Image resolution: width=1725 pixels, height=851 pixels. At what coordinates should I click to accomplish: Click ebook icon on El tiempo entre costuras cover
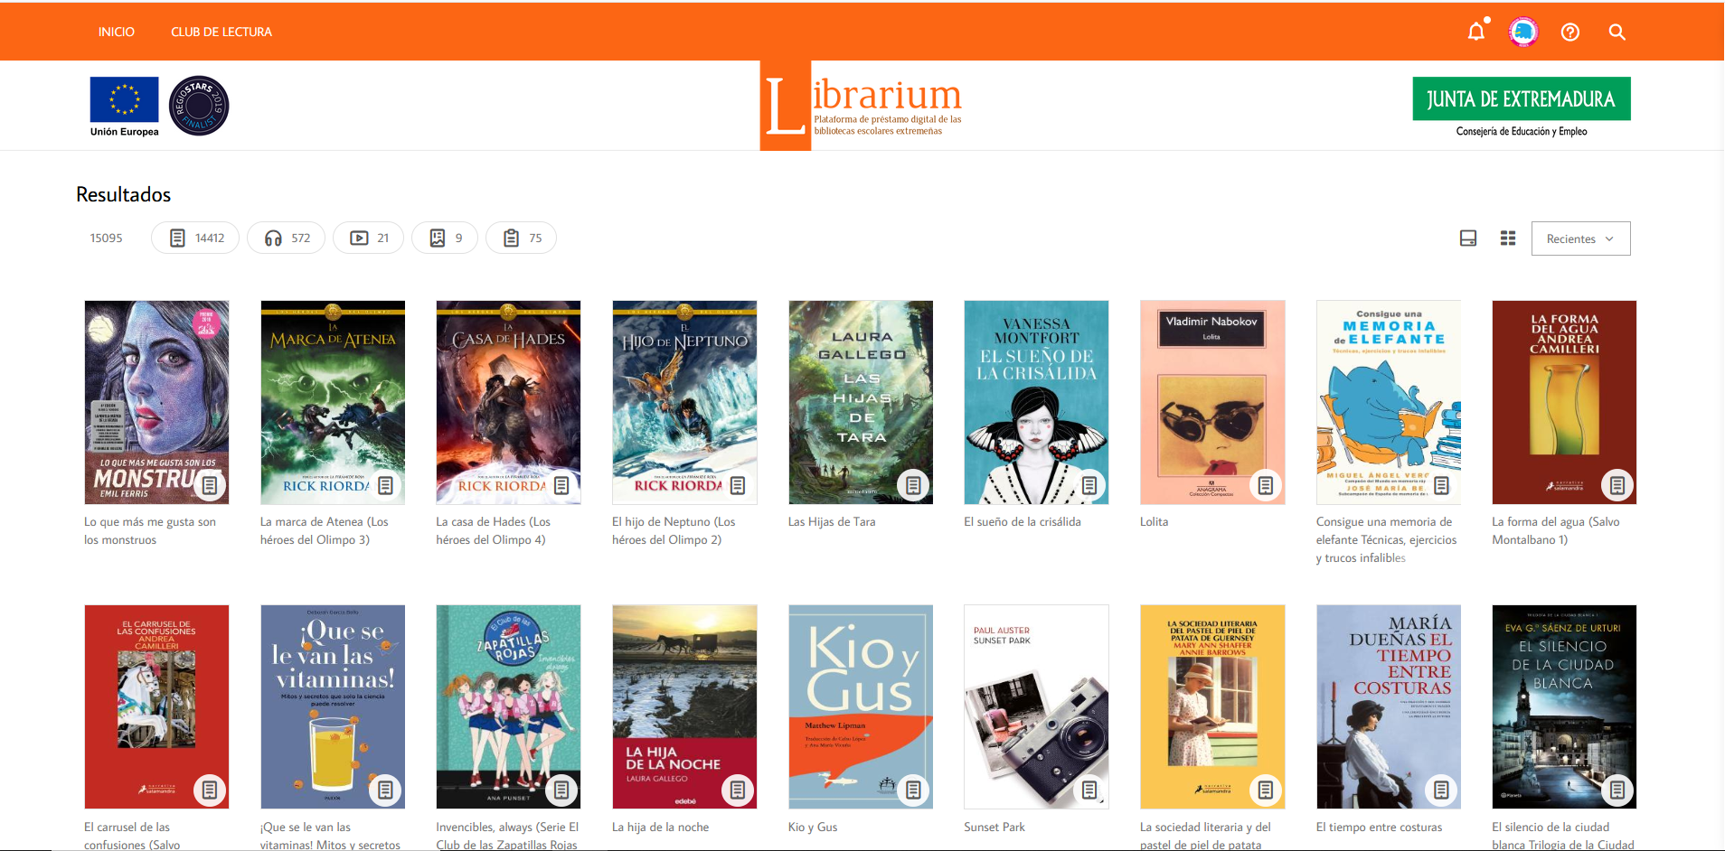point(1442,790)
